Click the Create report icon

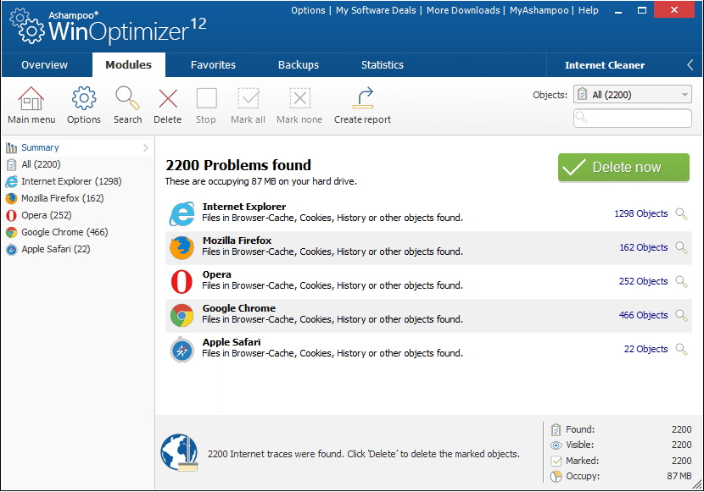pyautogui.click(x=363, y=98)
